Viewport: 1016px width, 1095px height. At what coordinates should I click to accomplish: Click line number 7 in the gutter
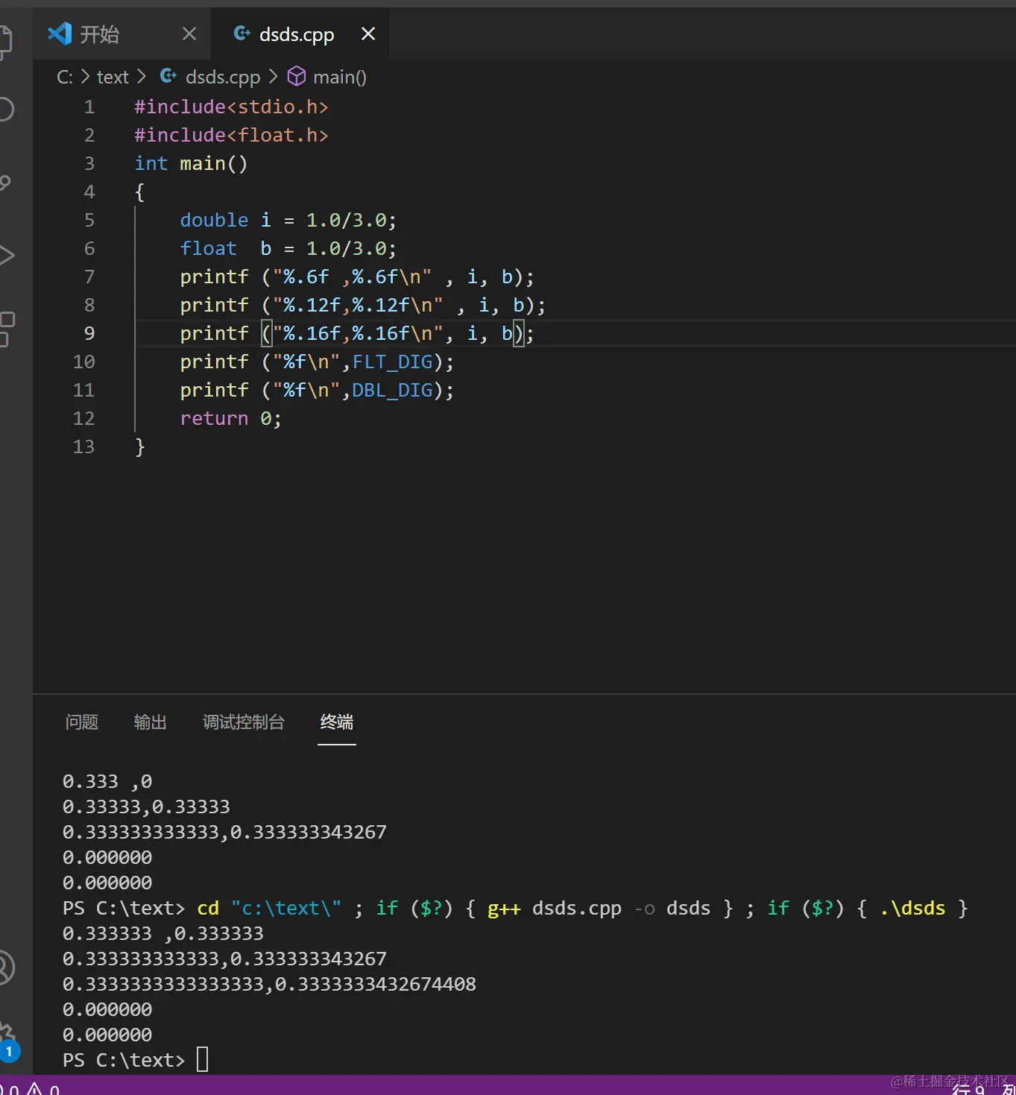[89, 277]
